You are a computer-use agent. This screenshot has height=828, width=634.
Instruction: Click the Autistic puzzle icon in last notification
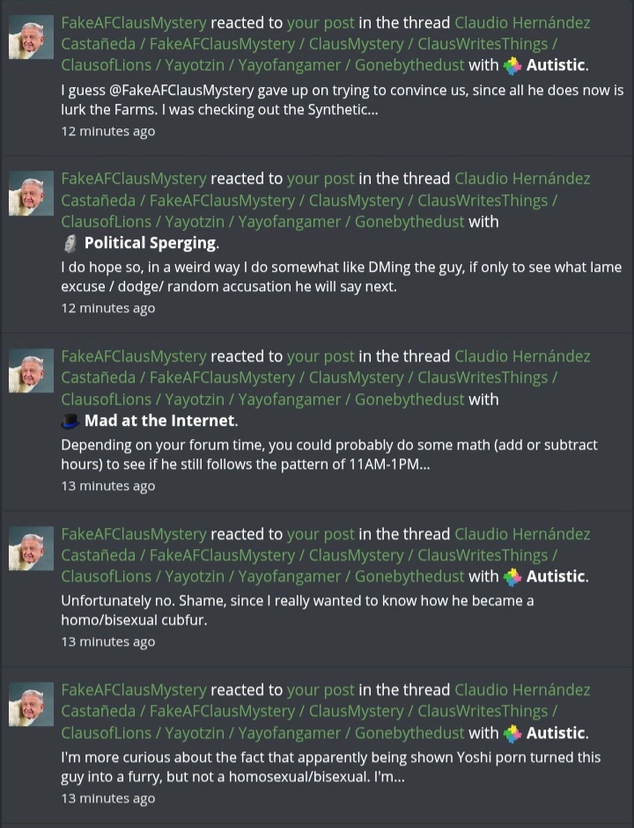tap(512, 734)
